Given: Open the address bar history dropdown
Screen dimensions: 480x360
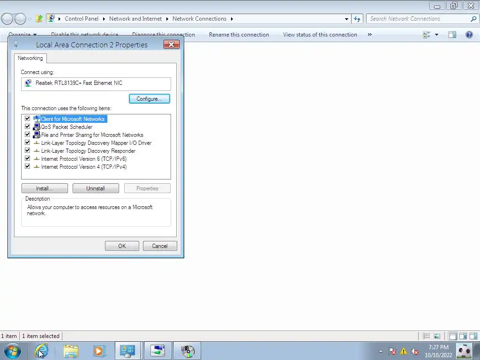Looking at the screenshot, I should [346, 19].
